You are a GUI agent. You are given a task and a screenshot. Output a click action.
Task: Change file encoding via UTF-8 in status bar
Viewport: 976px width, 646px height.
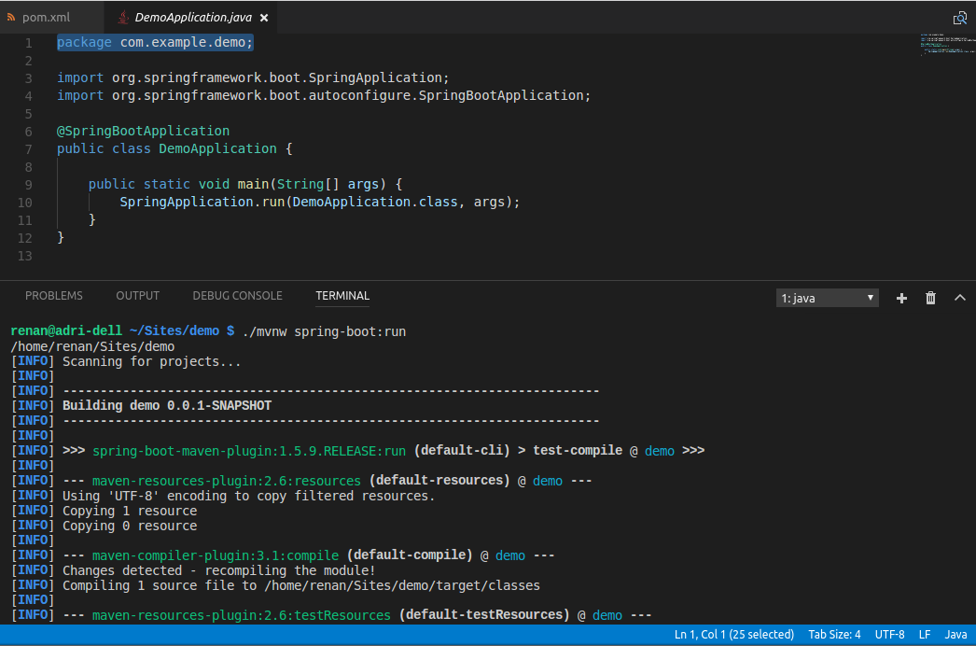pyautogui.click(x=889, y=635)
